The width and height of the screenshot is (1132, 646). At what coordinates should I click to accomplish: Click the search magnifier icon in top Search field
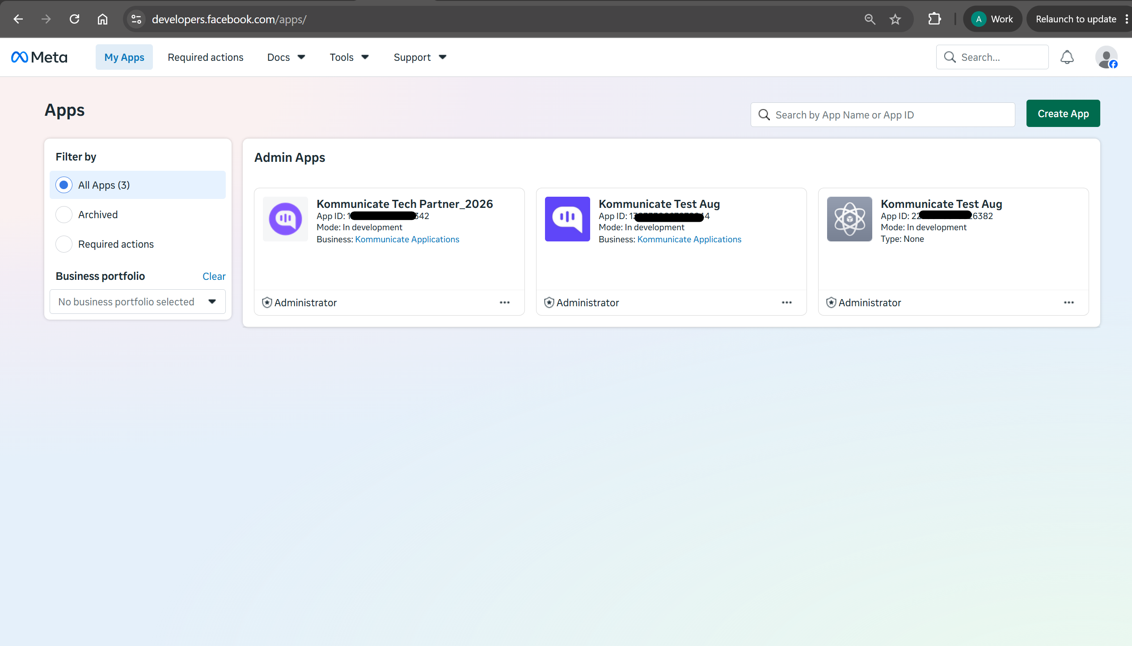coord(950,57)
